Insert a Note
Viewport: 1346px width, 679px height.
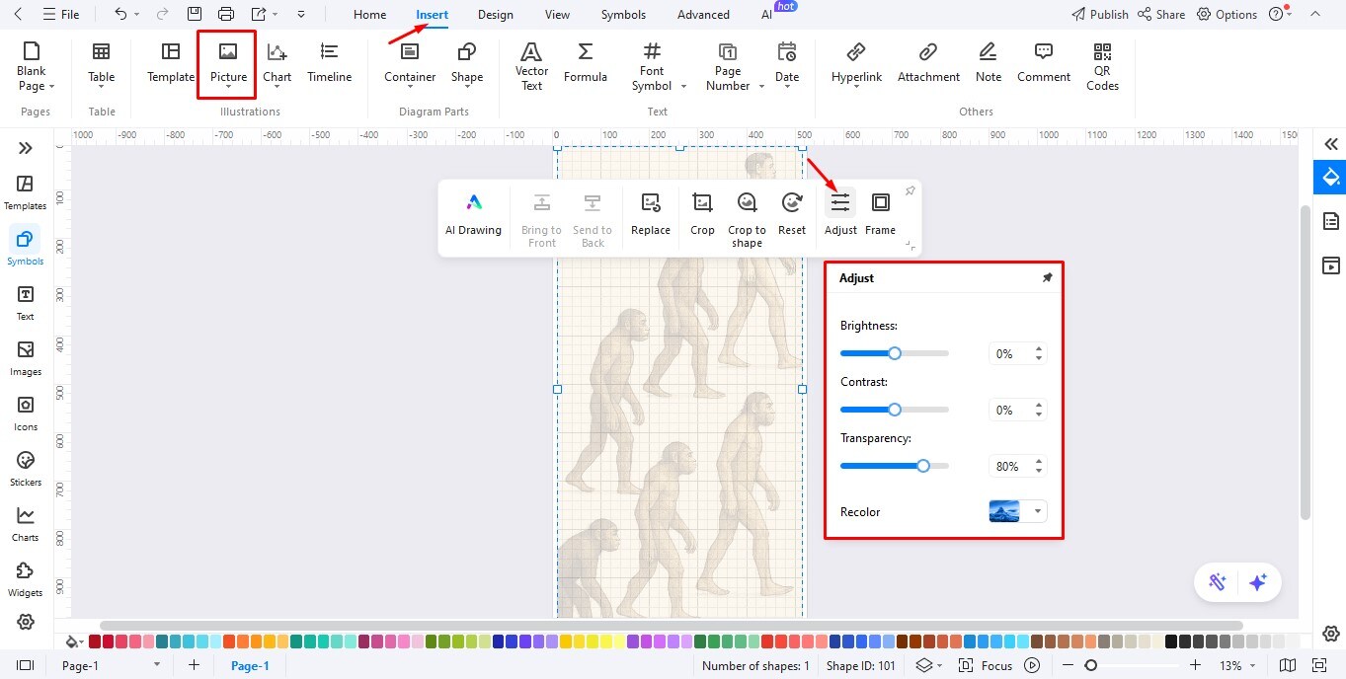(988, 63)
